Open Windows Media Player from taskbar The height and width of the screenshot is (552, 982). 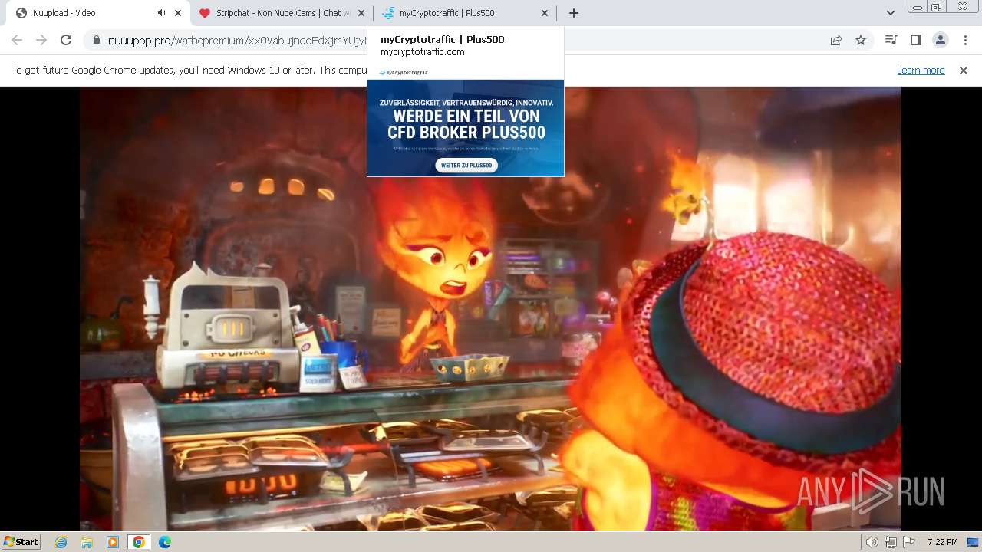113,542
